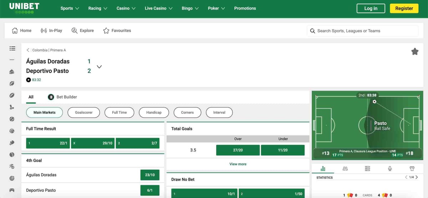Viewport: 428px width, 198px height.
Task: Go back with Colombia breadcrumb arrow
Action: pyautogui.click(x=28, y=50)
